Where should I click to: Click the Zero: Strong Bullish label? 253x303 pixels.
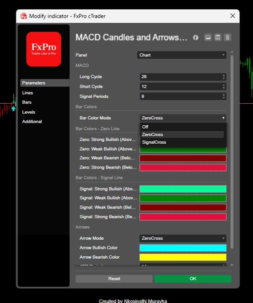pyautogui.click(x=108, y=139)
